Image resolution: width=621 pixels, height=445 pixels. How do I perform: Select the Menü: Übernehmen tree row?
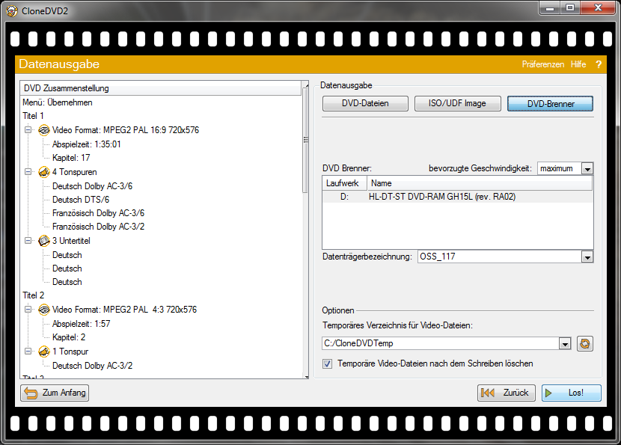(58, 102)
